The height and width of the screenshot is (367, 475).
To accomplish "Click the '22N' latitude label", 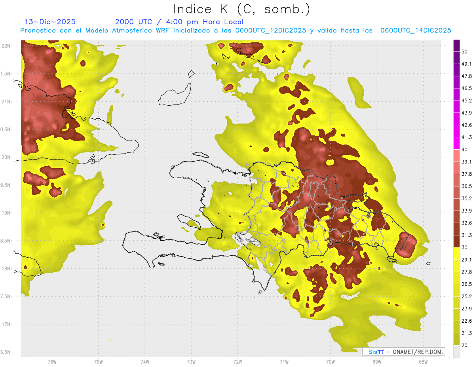I will (x=6, y=46).
